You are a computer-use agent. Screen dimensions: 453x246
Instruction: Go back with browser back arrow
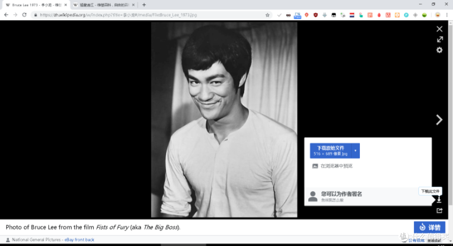point(6,15)
